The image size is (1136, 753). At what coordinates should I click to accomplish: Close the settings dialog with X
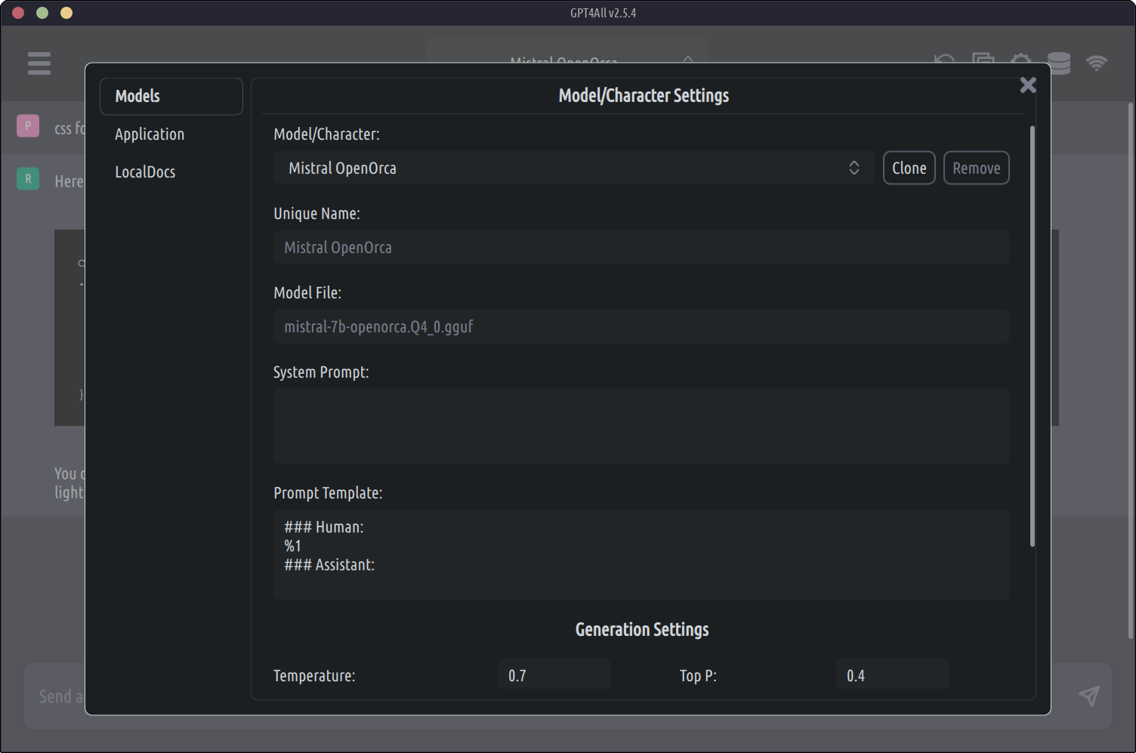pyautogui.click(x=1028, y=85)
